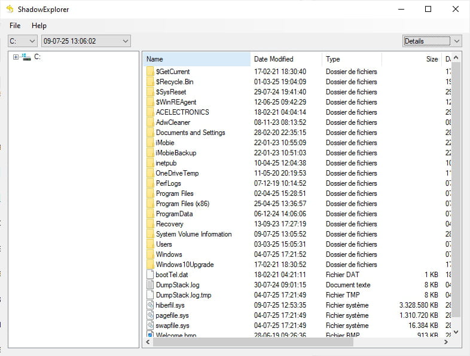
Task: Select the Users folder name
Action: 164,244
